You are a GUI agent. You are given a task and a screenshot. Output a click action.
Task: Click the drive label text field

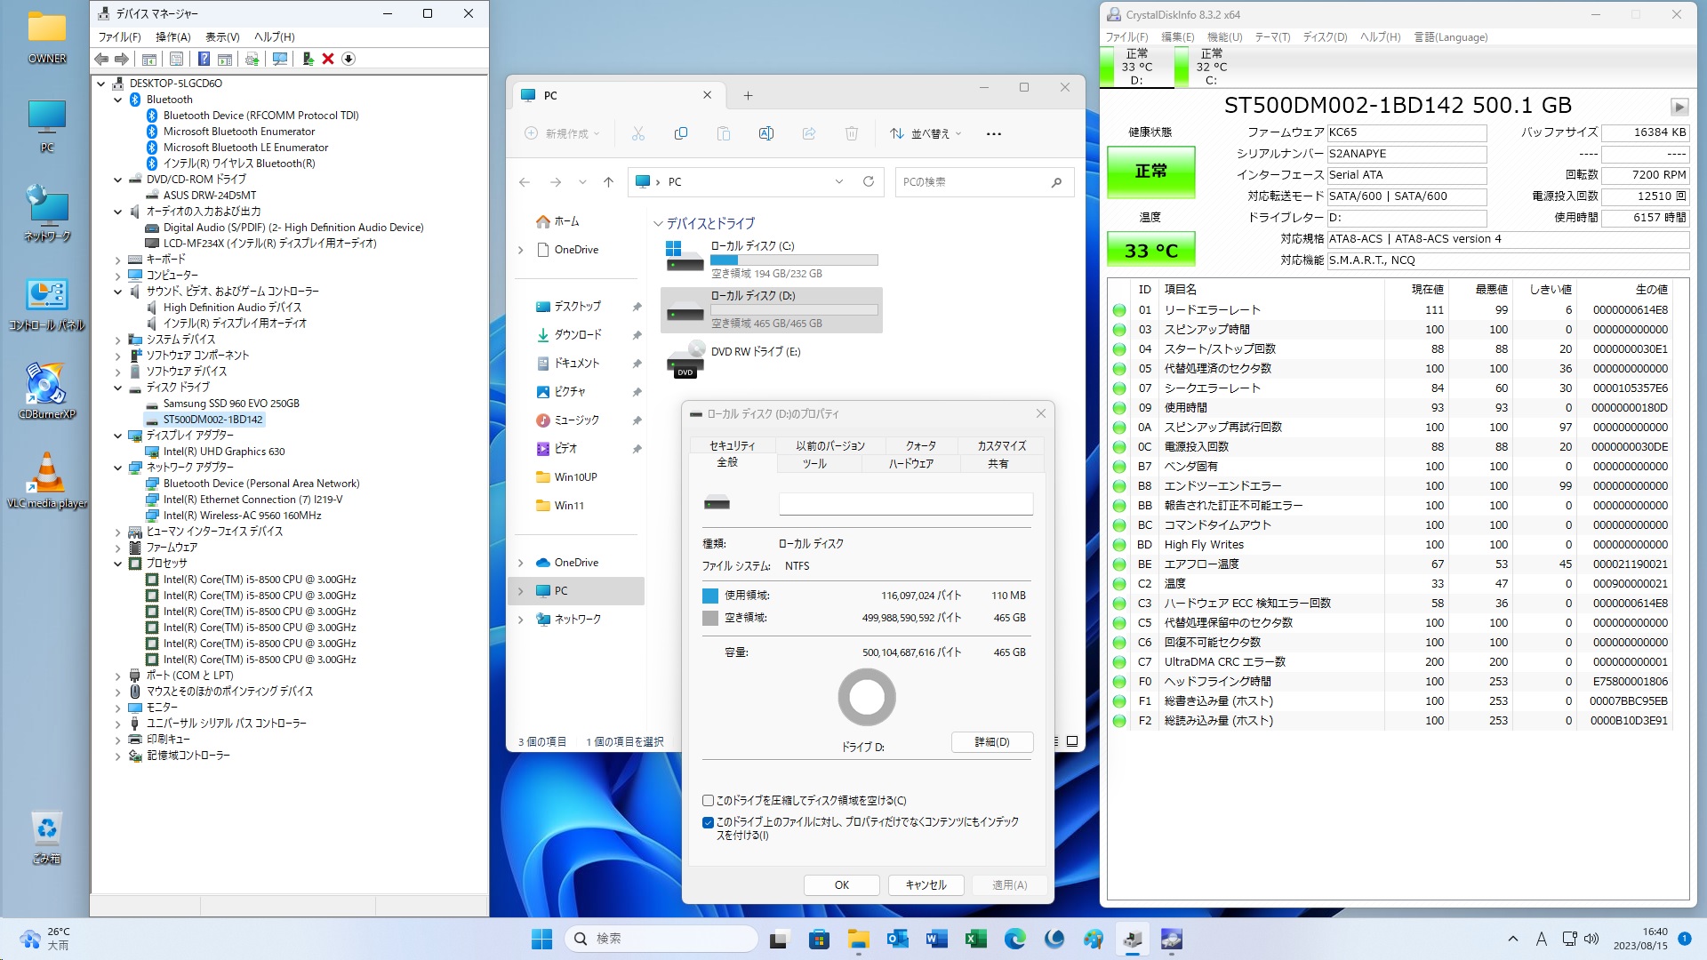(905, 504)
